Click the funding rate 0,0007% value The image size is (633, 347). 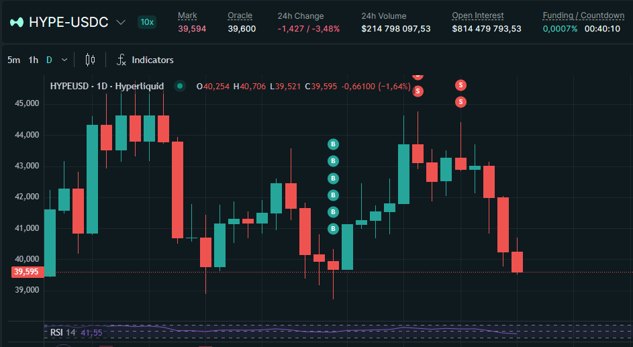(x=560, y=29)
